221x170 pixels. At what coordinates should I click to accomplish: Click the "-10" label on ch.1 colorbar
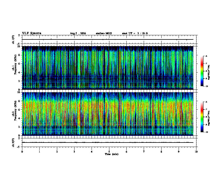(206, 86)
